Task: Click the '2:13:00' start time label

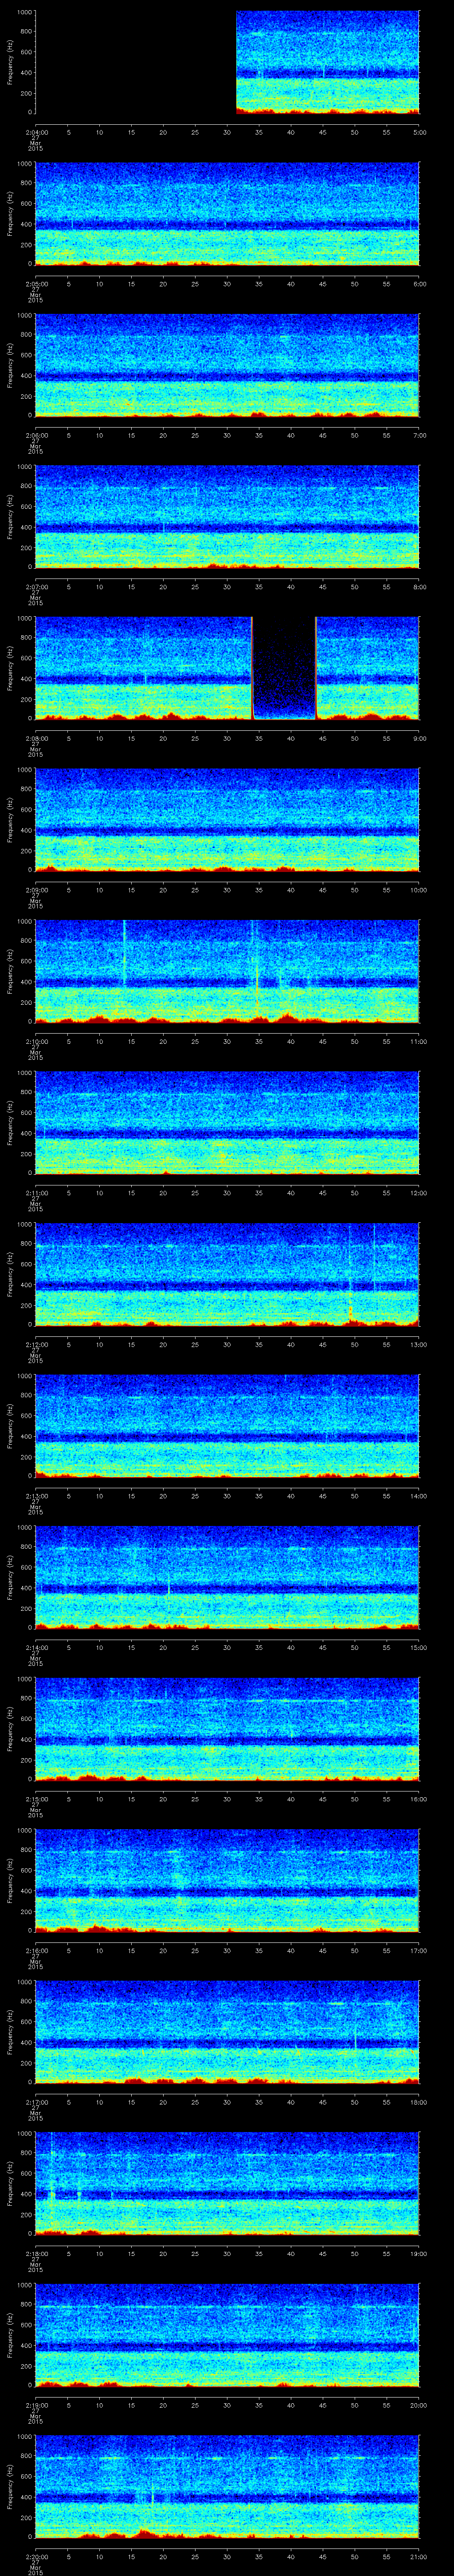Action: [36, 1496]
